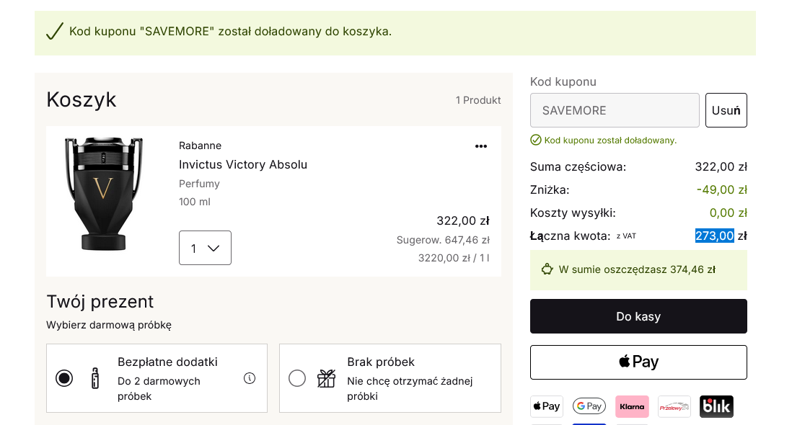Click the SAVEMORE coupon code field

pyautogui.click(x=615, y=110)
